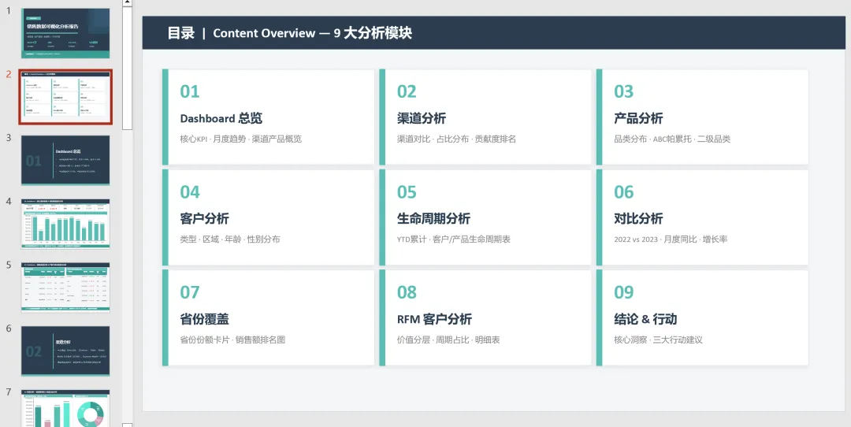Viewport: 851px width, 427px height.
Task: Click the number 03 on the card
Action: click(x=624, y=91)
